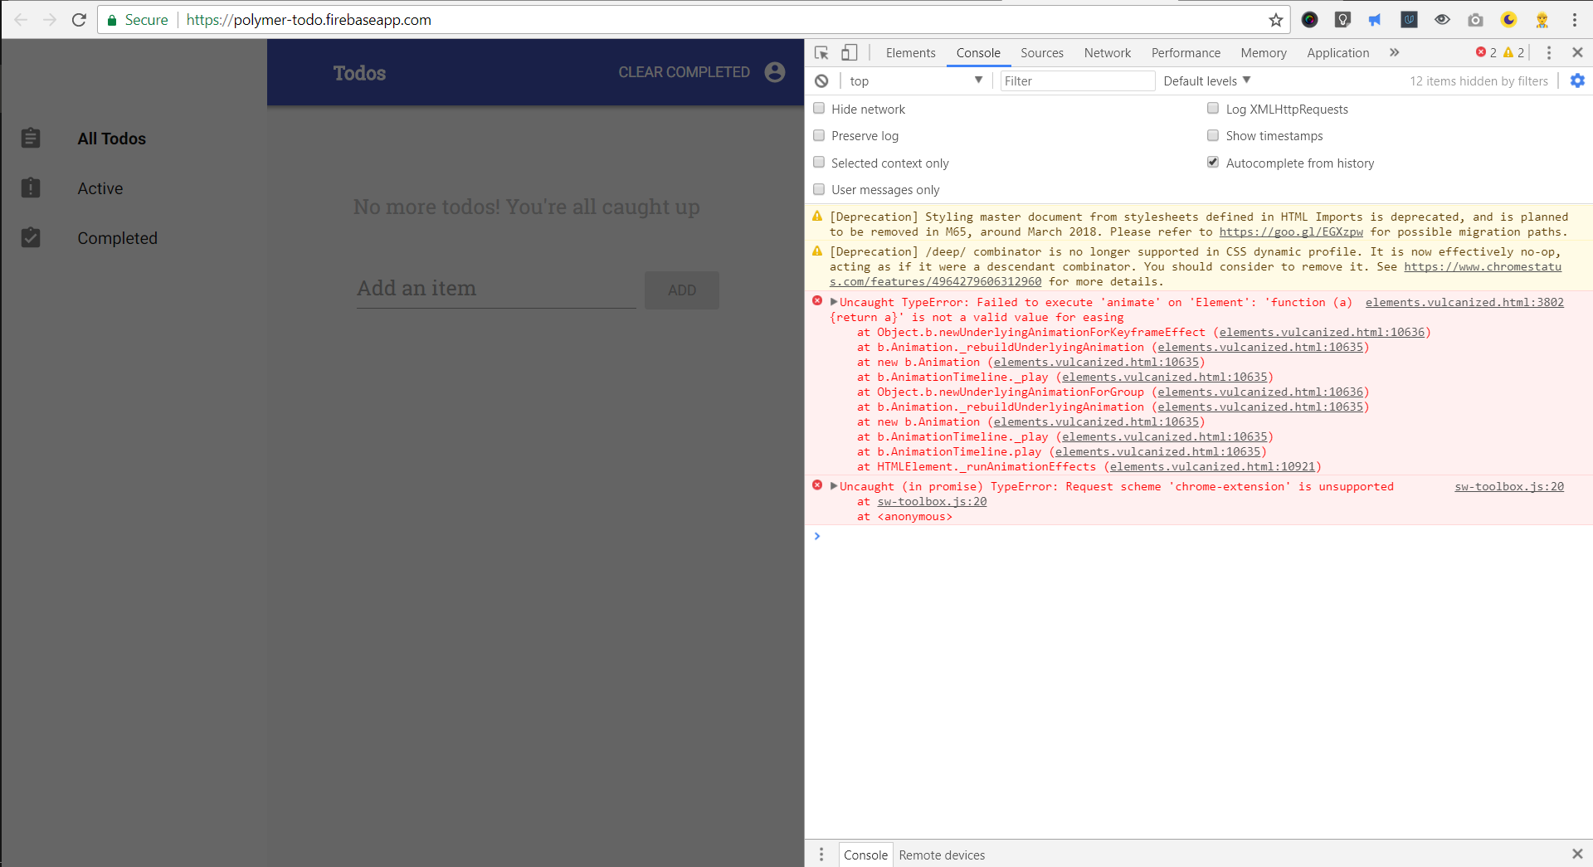
Task: Click the All Todos clipboard icon
Action: pyautogui.click(x=31, y=138)
